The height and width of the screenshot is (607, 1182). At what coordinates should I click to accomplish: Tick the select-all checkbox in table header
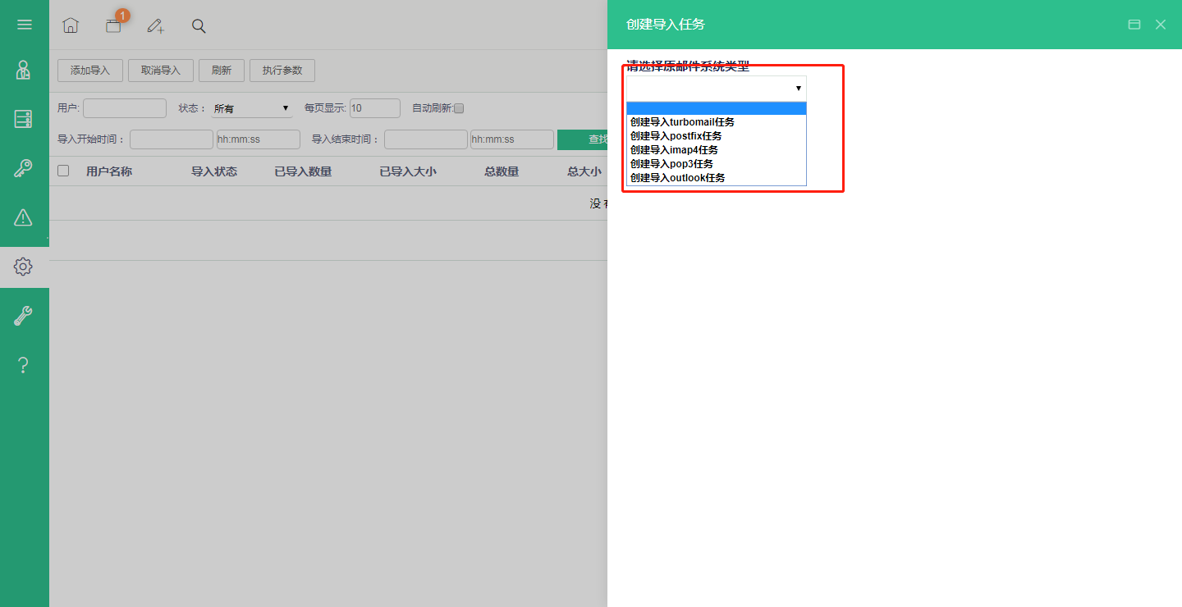pyautogui.click(x=63, y=171)
